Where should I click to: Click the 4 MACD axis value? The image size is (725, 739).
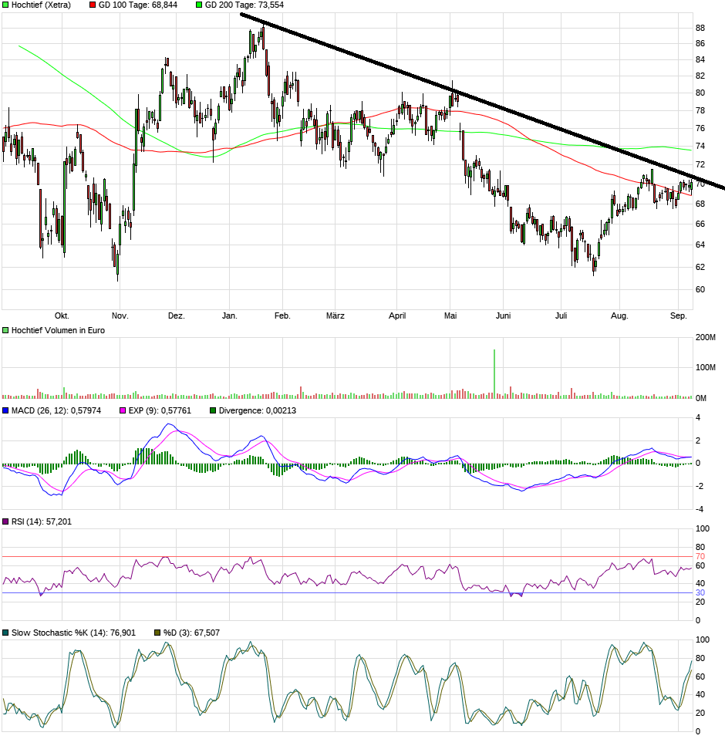pos(698,417)
